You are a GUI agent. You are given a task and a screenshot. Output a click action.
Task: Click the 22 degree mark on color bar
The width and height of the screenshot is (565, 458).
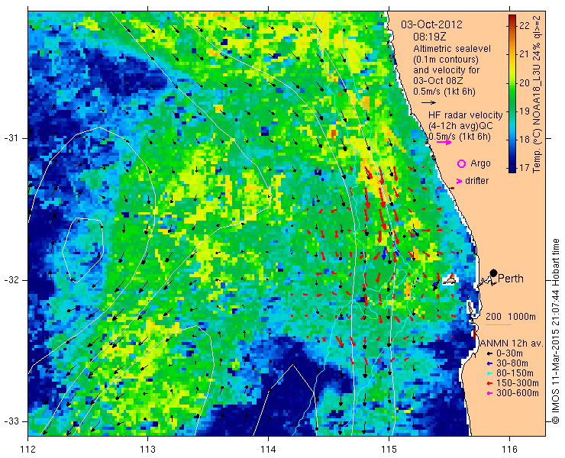point(524,25)
